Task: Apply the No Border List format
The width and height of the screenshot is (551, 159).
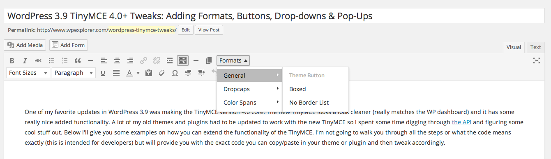Action: click(x=316, y=102)
